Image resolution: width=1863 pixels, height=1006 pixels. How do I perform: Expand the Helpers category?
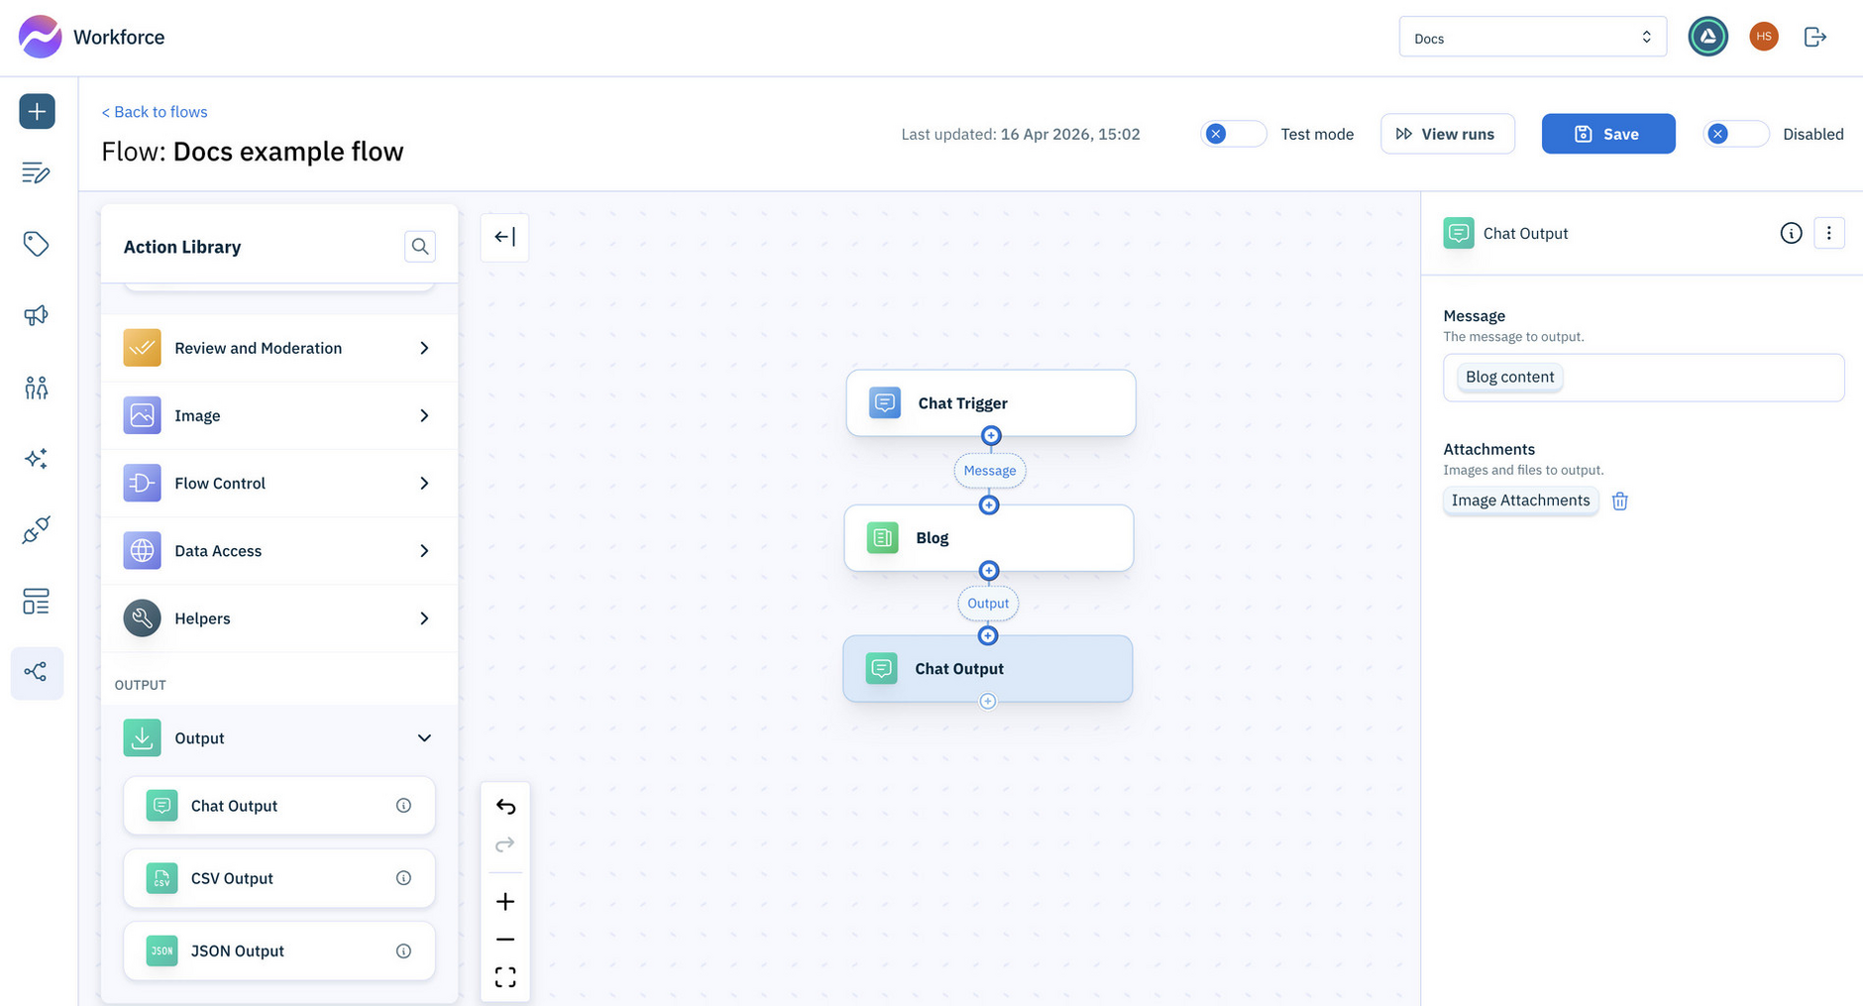coord(279,618)
